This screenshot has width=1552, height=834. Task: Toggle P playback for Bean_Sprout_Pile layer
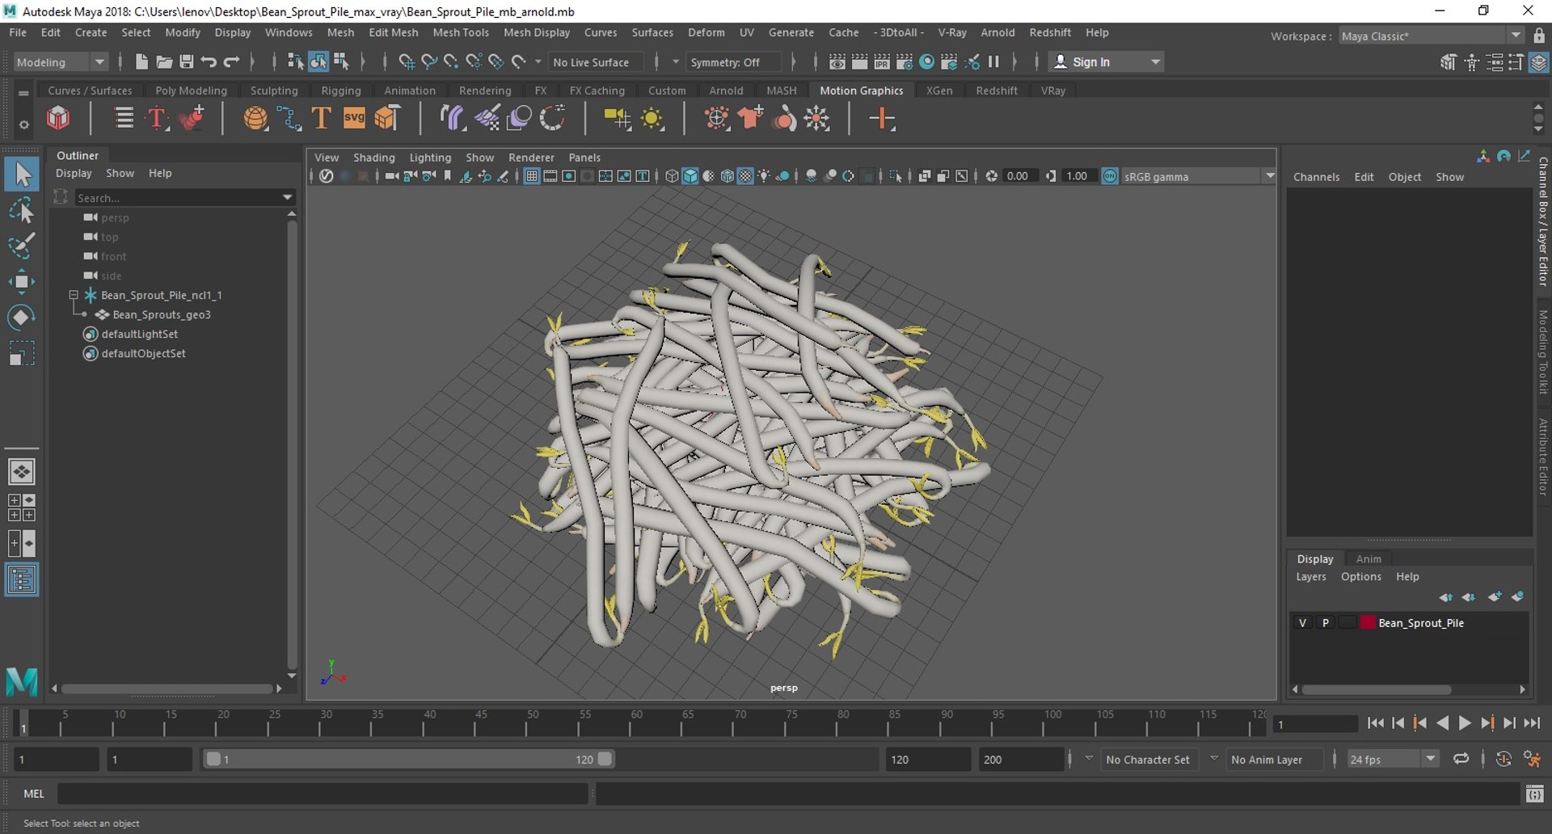click(x=1325, y=623)
